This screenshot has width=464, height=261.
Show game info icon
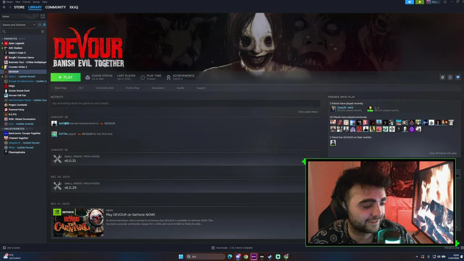click(x=450, y=77)
